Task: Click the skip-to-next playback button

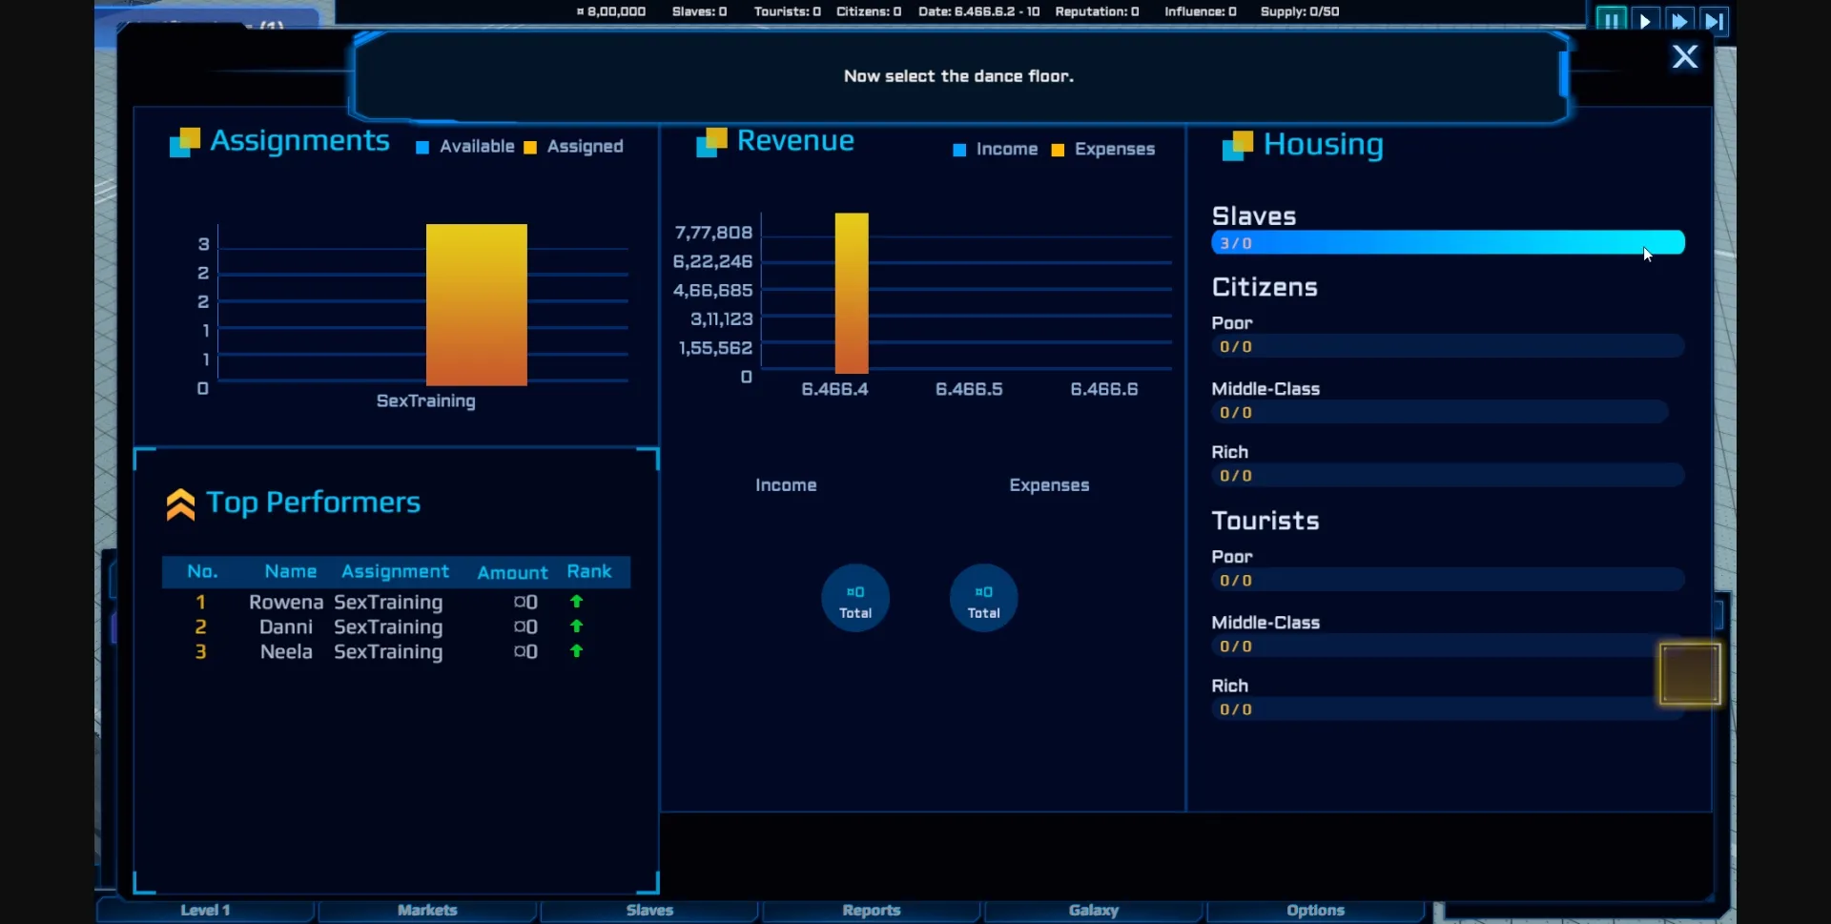Action: click(x=1714, y=20)
